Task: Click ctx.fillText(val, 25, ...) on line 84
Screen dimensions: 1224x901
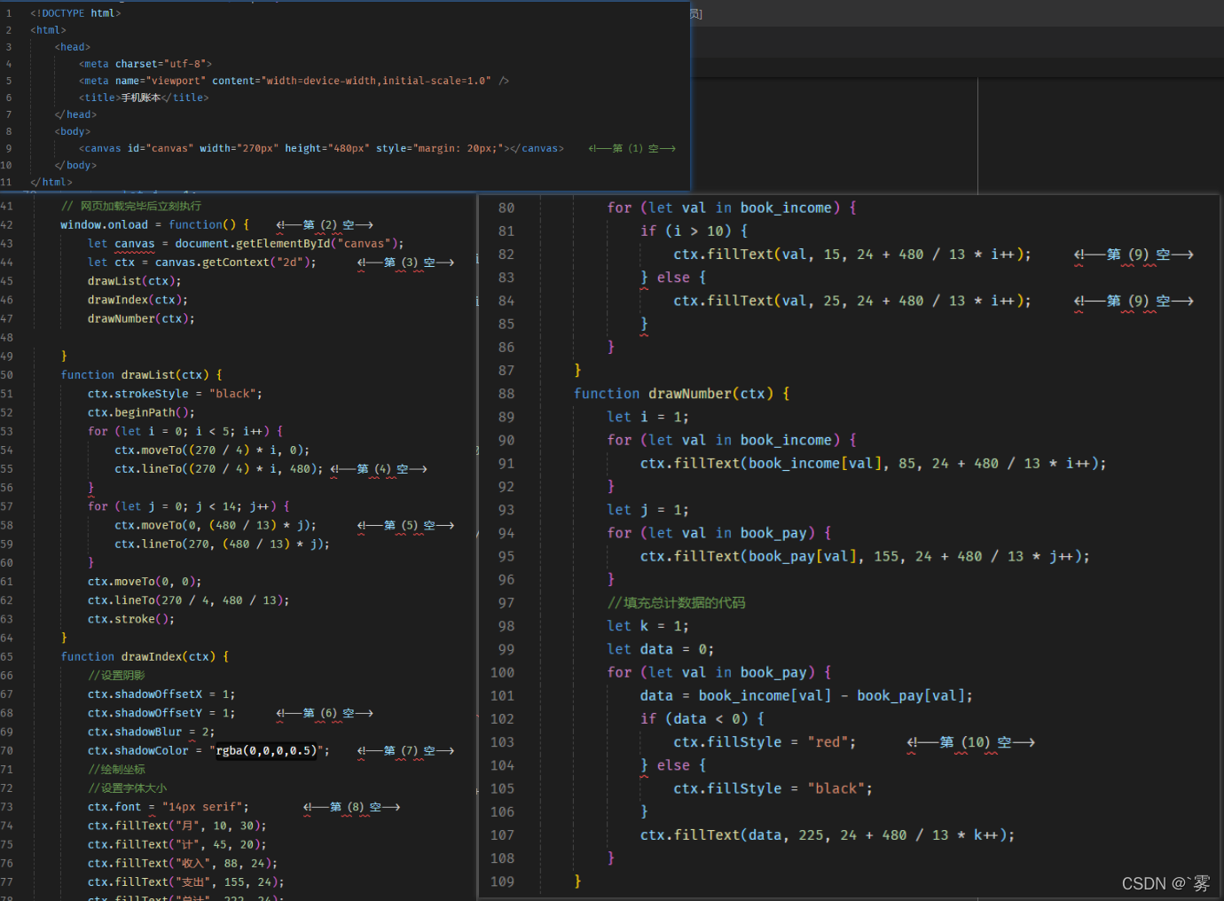Action: point(852,301)
